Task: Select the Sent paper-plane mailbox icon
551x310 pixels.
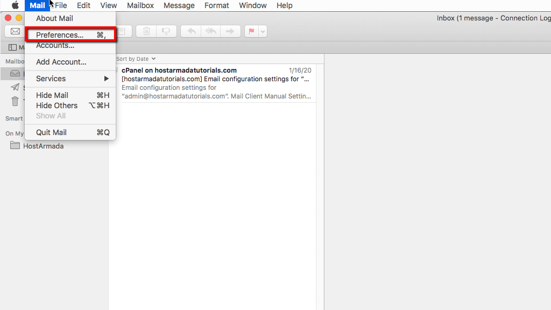Action: click(x=15, y=87)
